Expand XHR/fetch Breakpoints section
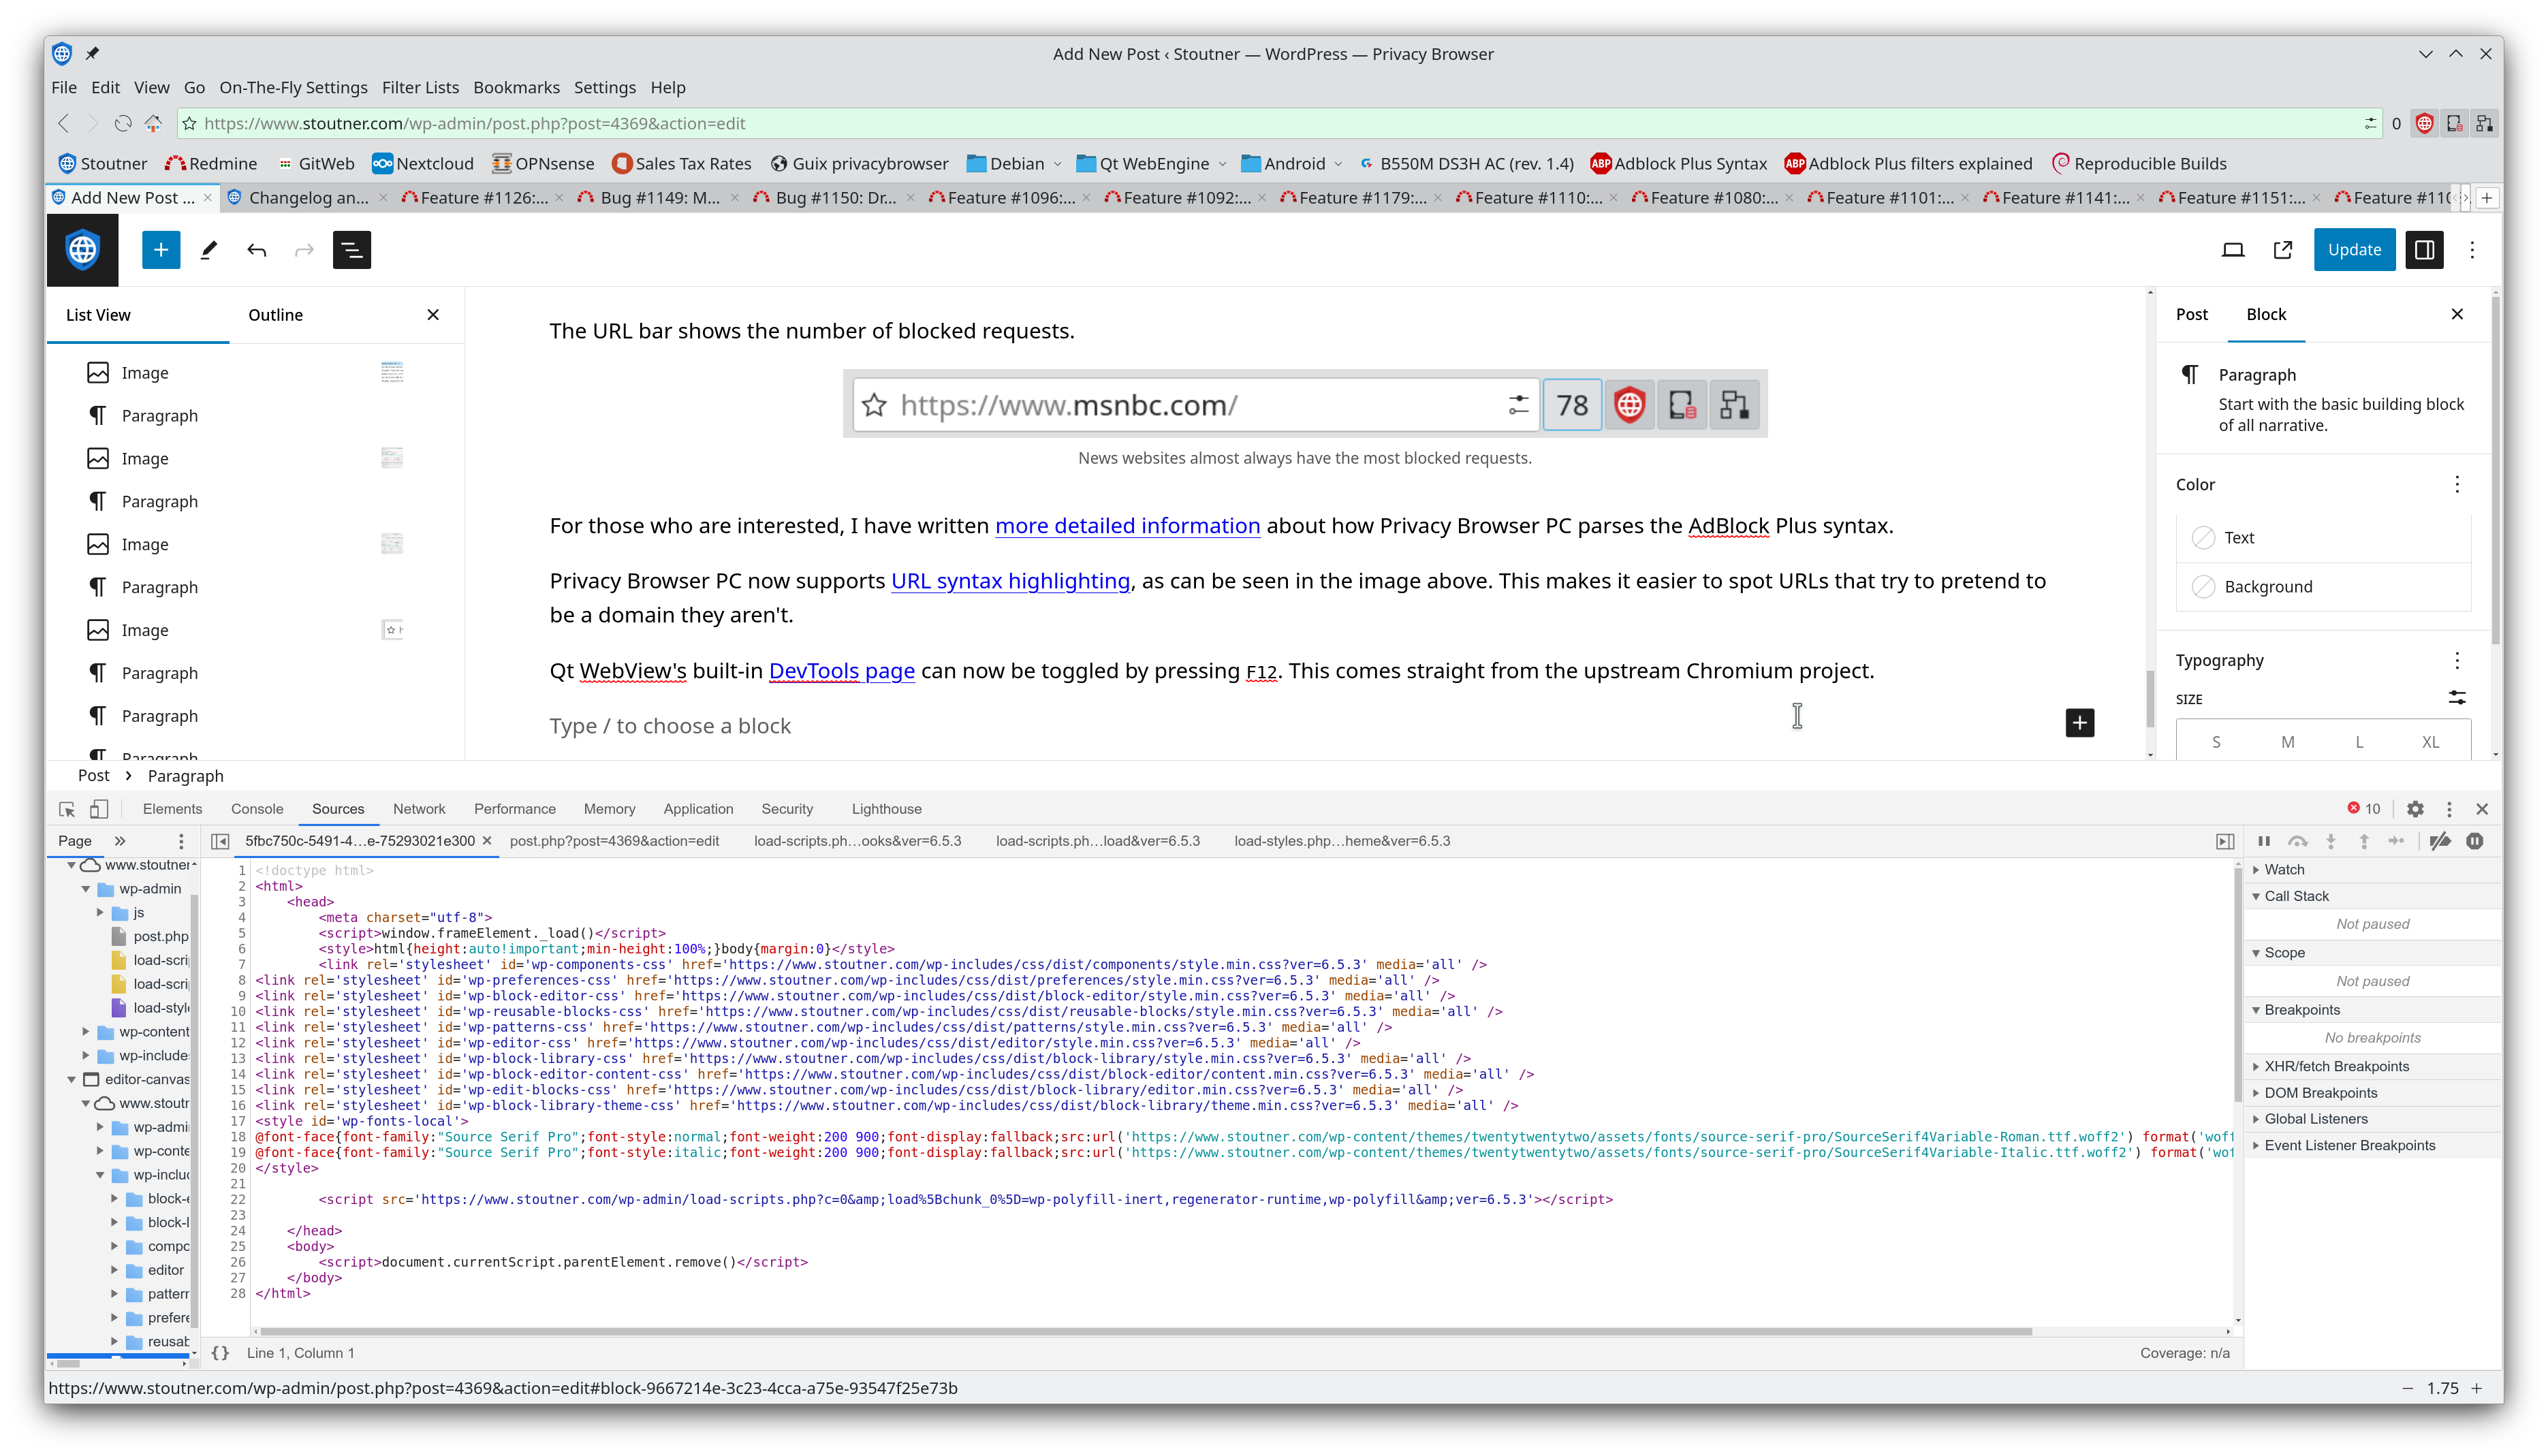The image size is (2548, 1456). click(2336, 1067)
